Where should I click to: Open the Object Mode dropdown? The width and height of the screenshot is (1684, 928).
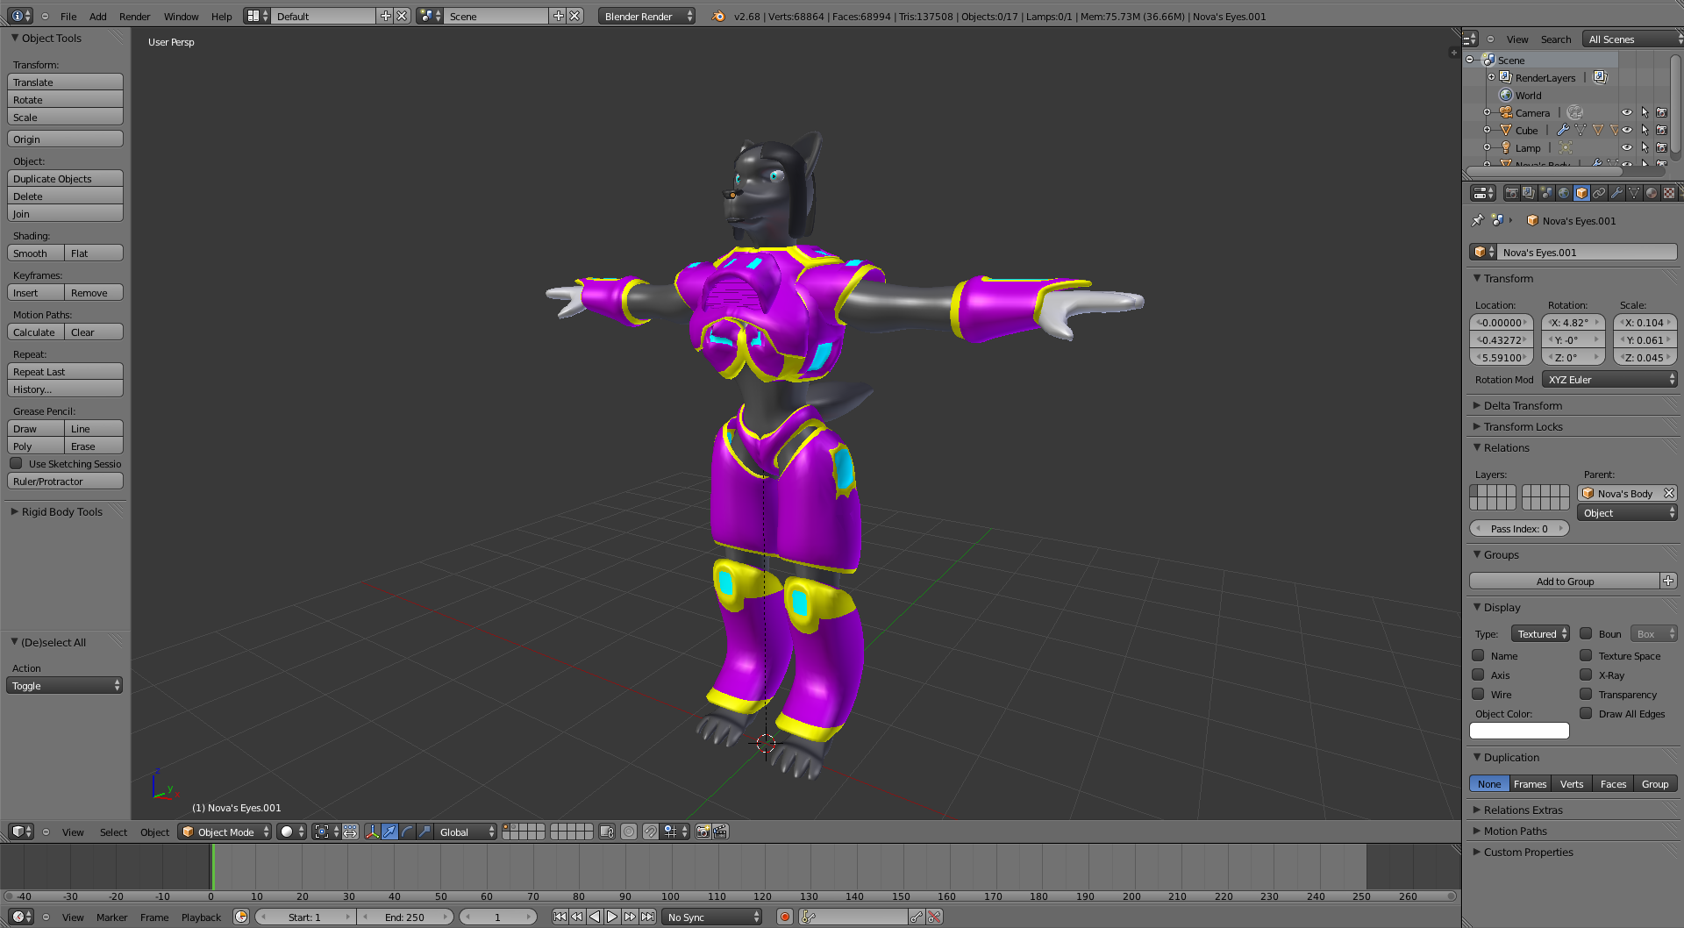pos(225,832)
